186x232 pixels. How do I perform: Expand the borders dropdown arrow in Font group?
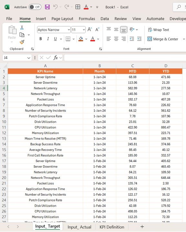pos(74,39)
